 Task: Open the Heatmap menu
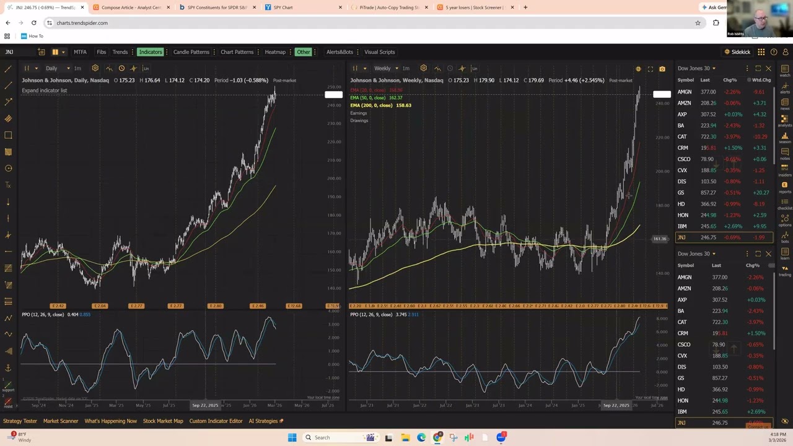click(x=275, y=52)
